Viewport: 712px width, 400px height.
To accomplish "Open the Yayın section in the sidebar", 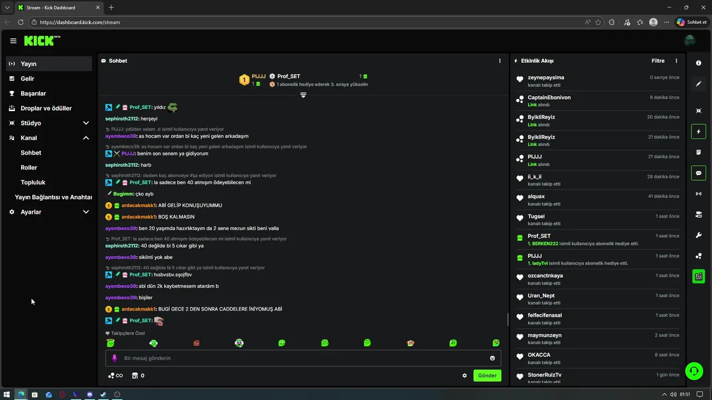I will coord(49,64).
